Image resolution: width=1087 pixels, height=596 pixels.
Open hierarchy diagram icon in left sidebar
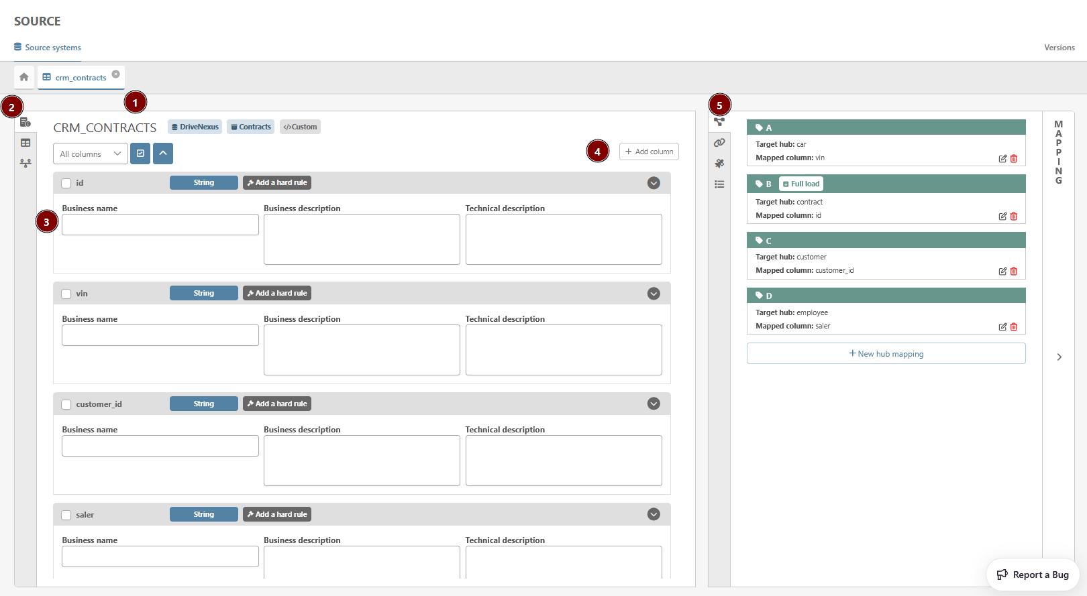coord(25,163)
